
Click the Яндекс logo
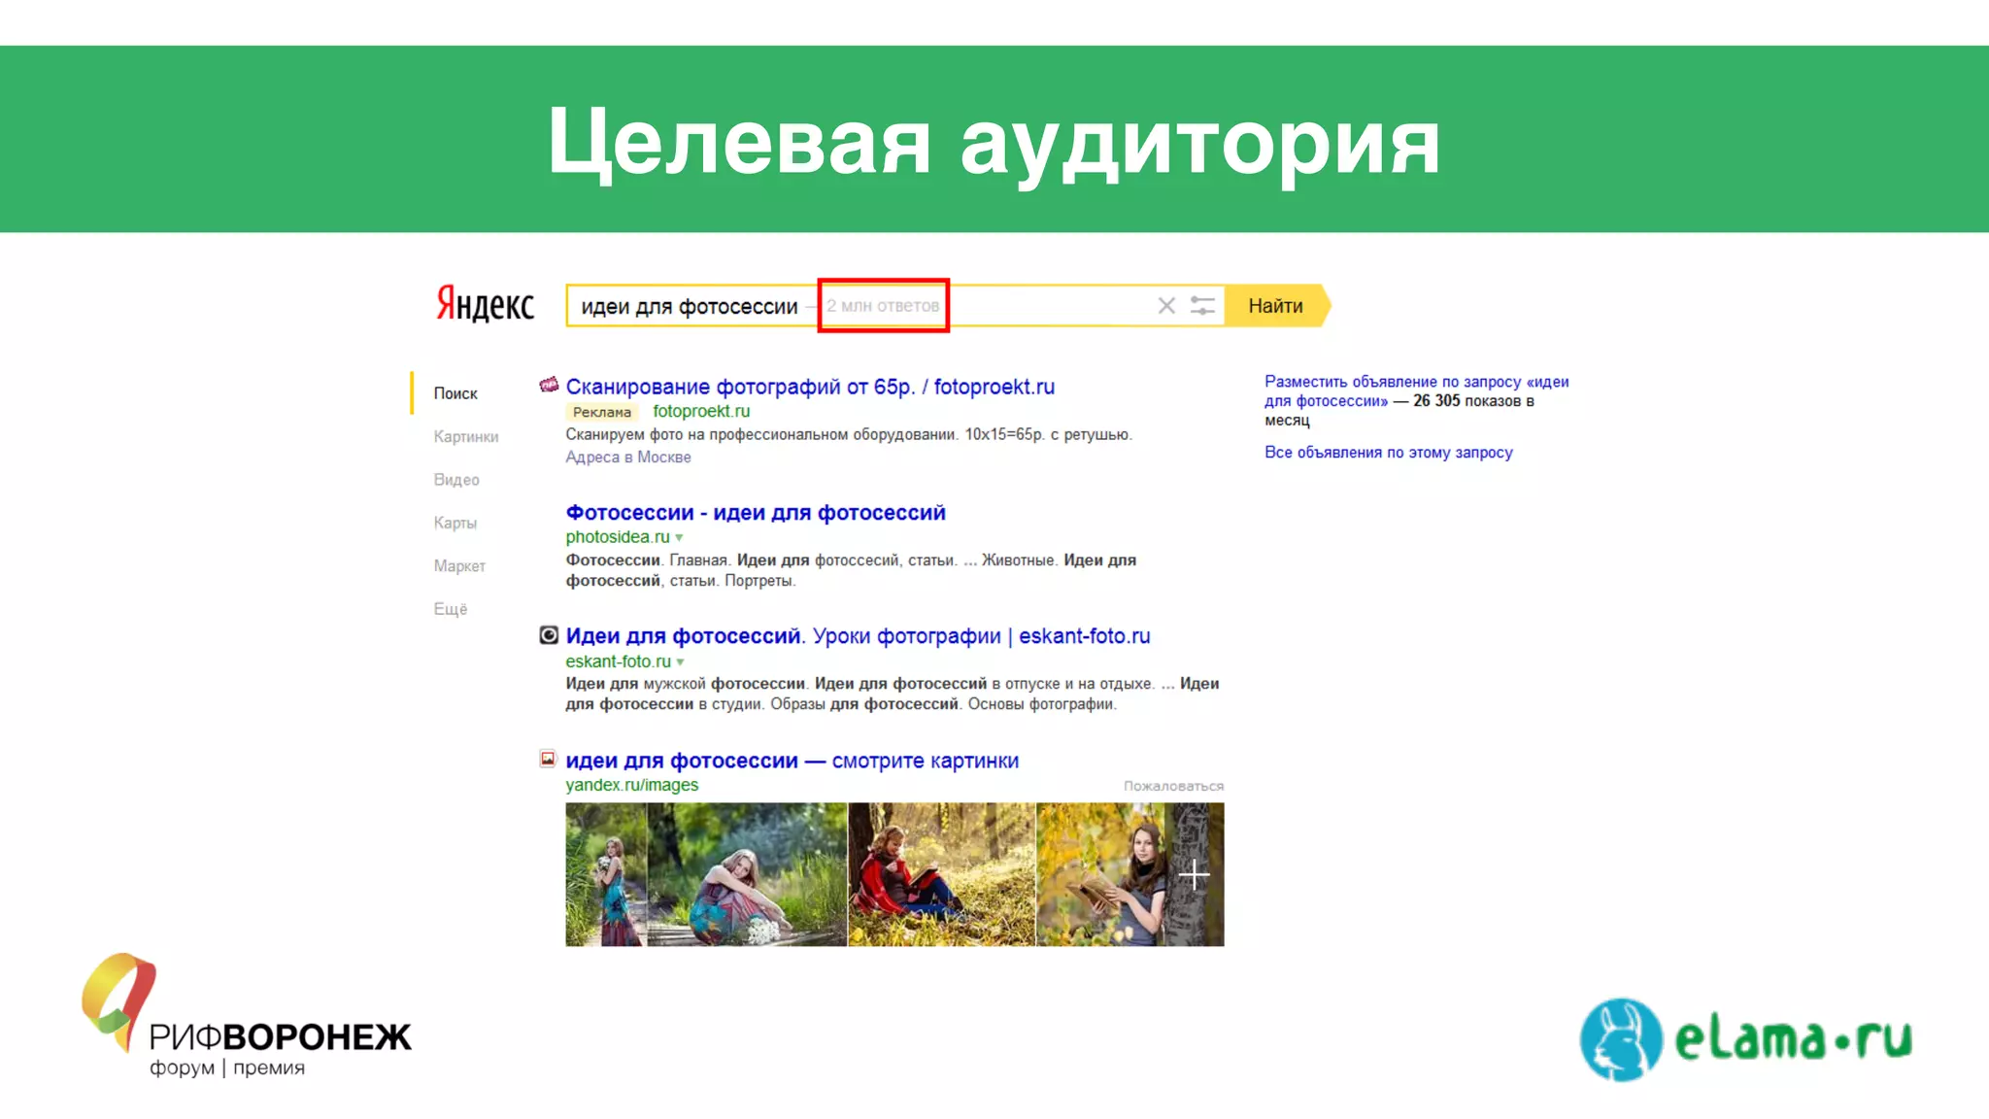tap(485, 304)
